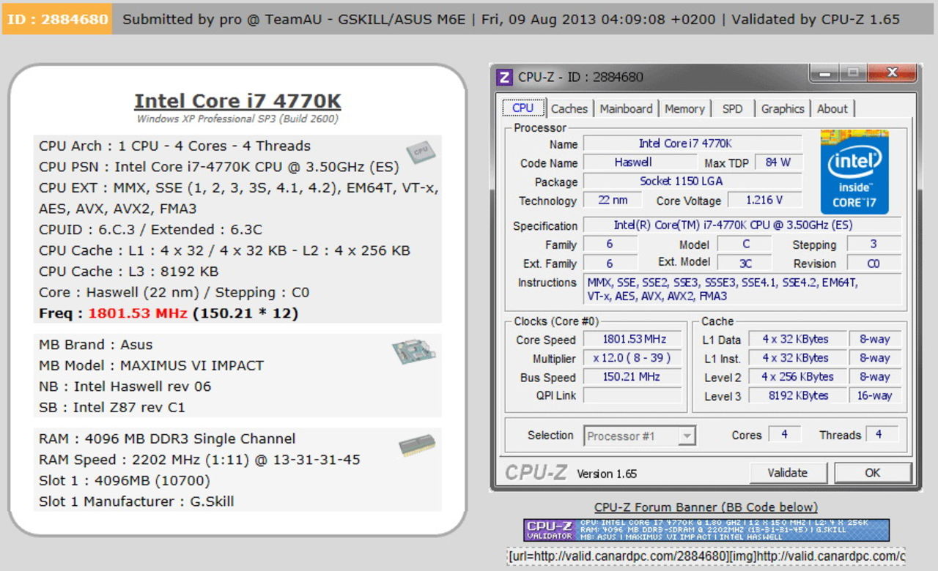Screen dimensions: 938x571
Task: Click the RAM module icon beside RAM info
Action: (415, 444)
